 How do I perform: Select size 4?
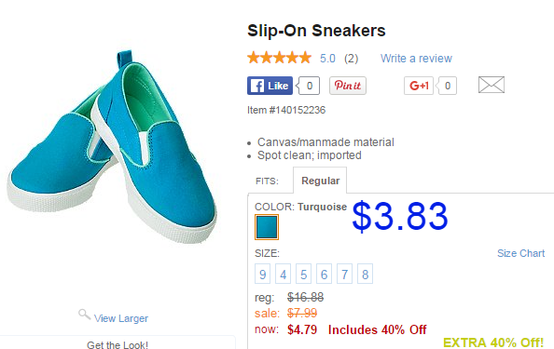click(x=283, y=274)
